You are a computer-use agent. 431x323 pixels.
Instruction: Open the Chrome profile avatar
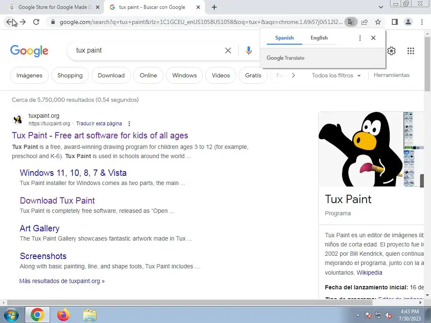point(408,22)
